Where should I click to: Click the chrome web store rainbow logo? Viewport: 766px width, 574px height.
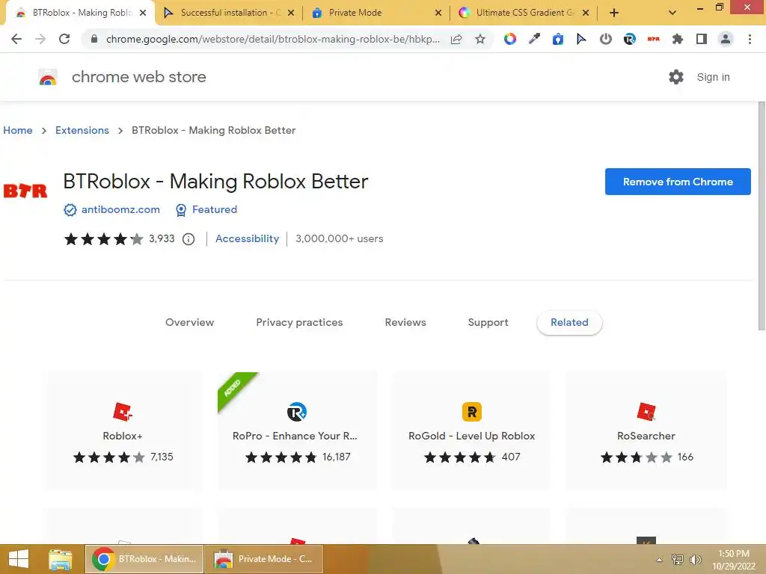[x=48, y=77]
